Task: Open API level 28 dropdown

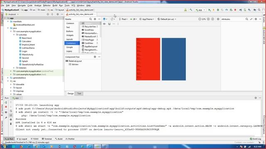Action: [133, 19]
